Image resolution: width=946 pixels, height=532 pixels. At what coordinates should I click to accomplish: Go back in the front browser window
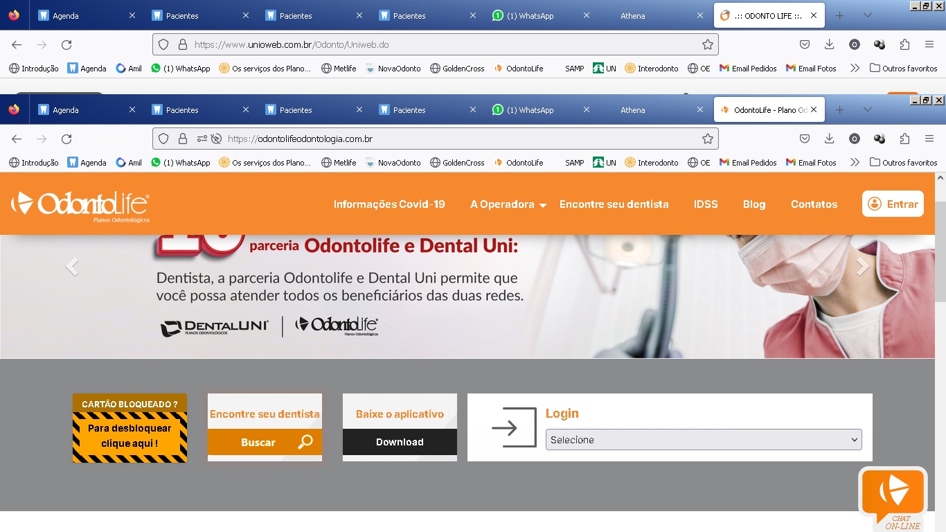point(17,139)
